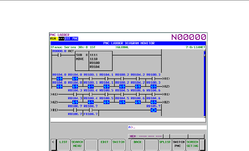Select the R0105.7 output coil
This screenshot has width=249, height=151.
153,110
